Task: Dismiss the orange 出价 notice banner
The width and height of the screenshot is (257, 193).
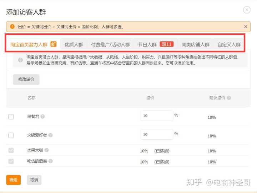Action: [246, 26]
